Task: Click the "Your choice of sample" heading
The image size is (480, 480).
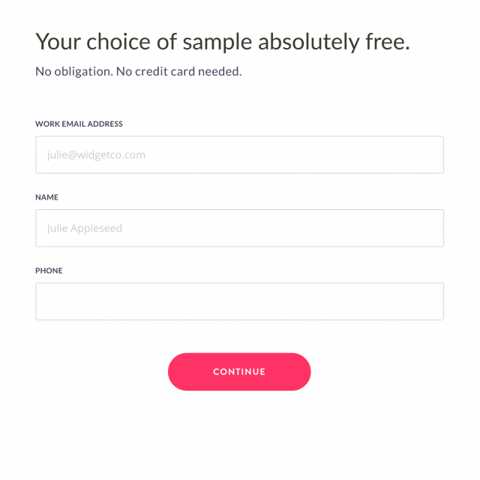Action: click(222, 42)
